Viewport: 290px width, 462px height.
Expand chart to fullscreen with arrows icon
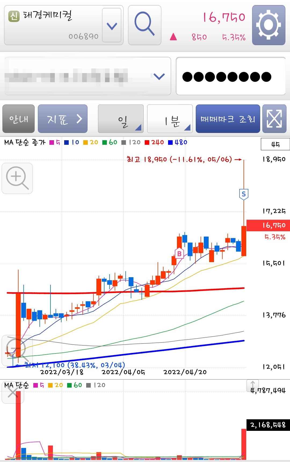274,119
